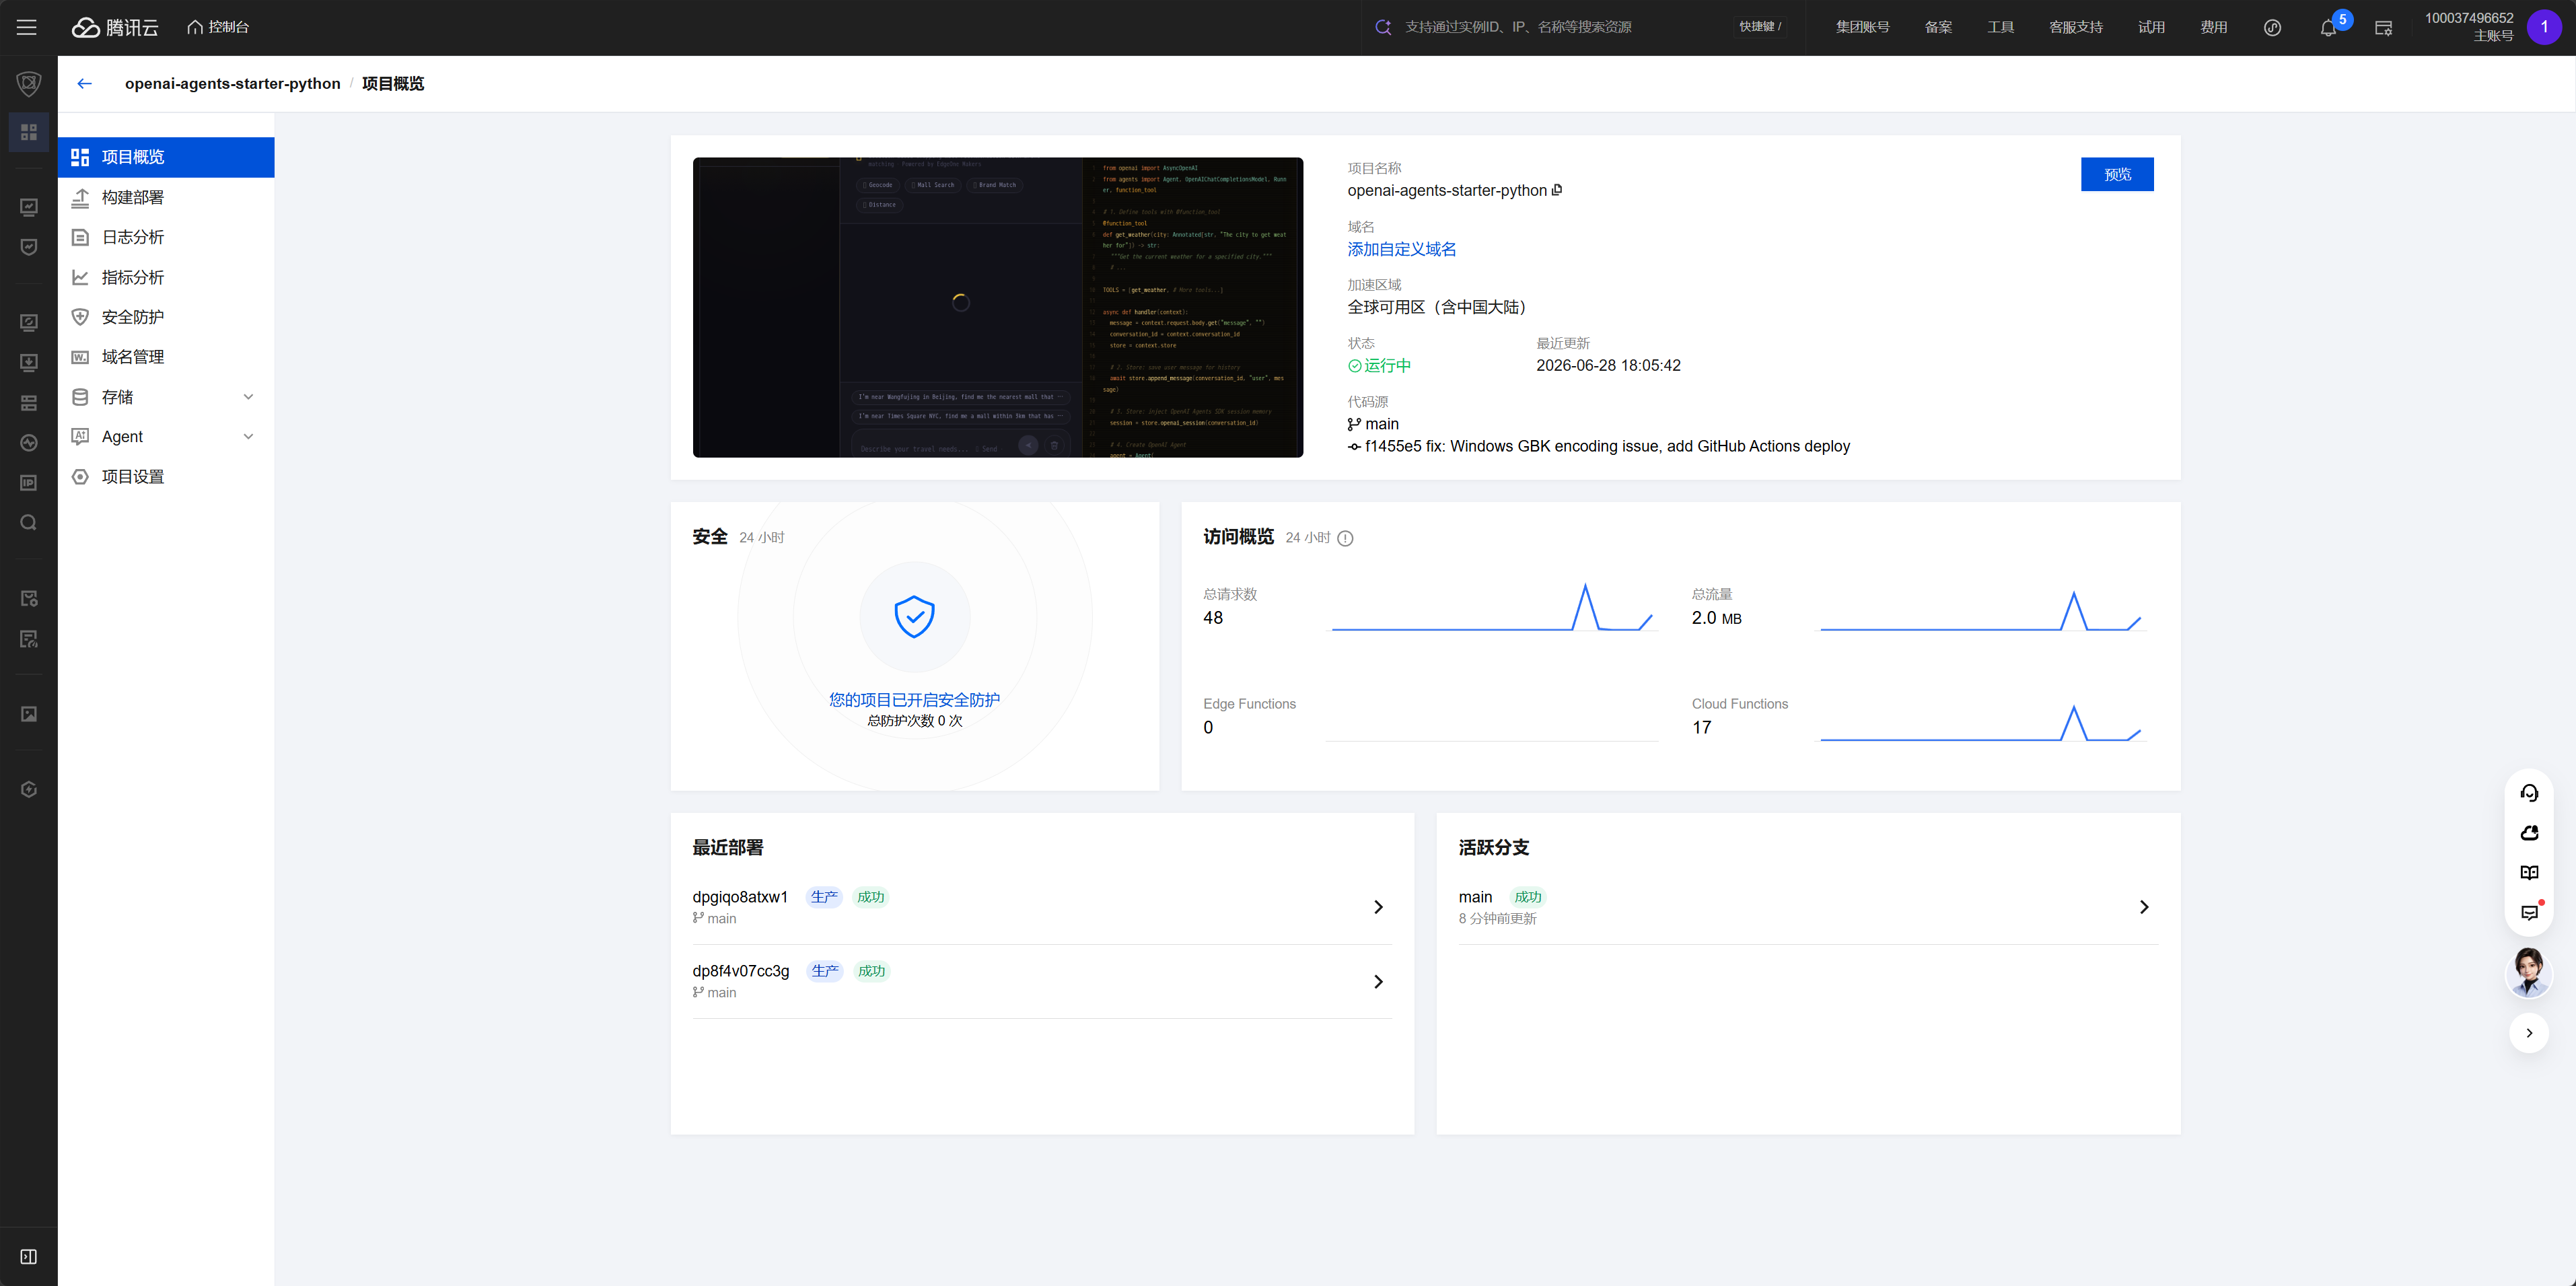Open 构建部署 section

pos(166,197)
